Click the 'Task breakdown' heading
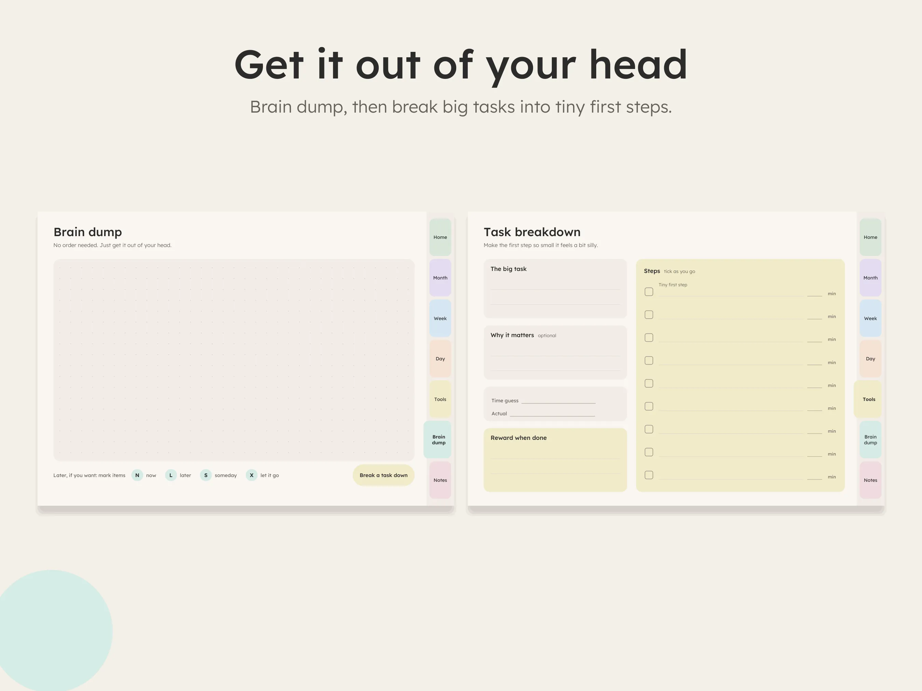 coord(532,232)
